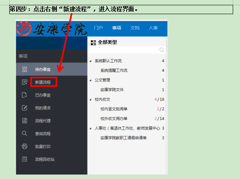Image resolution: width=240 pixels, height=179 pixels.
Task: Open 校内呈文批阅单 workflow item
Action: pos(114,109)
